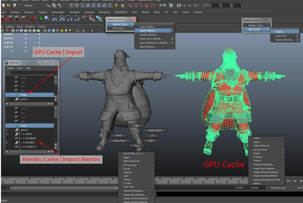Viewport: 303px width, 203px height.
Task: Select Edge in the marking menu
Action: click(136, 126)
